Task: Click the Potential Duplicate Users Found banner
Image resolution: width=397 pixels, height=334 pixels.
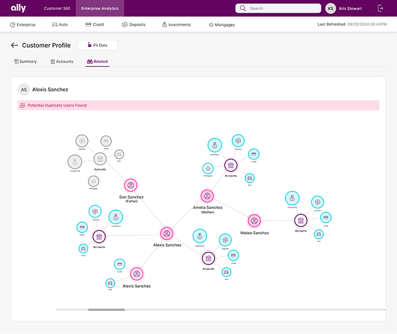Action: pyautogui.click(x=198, y=105)
